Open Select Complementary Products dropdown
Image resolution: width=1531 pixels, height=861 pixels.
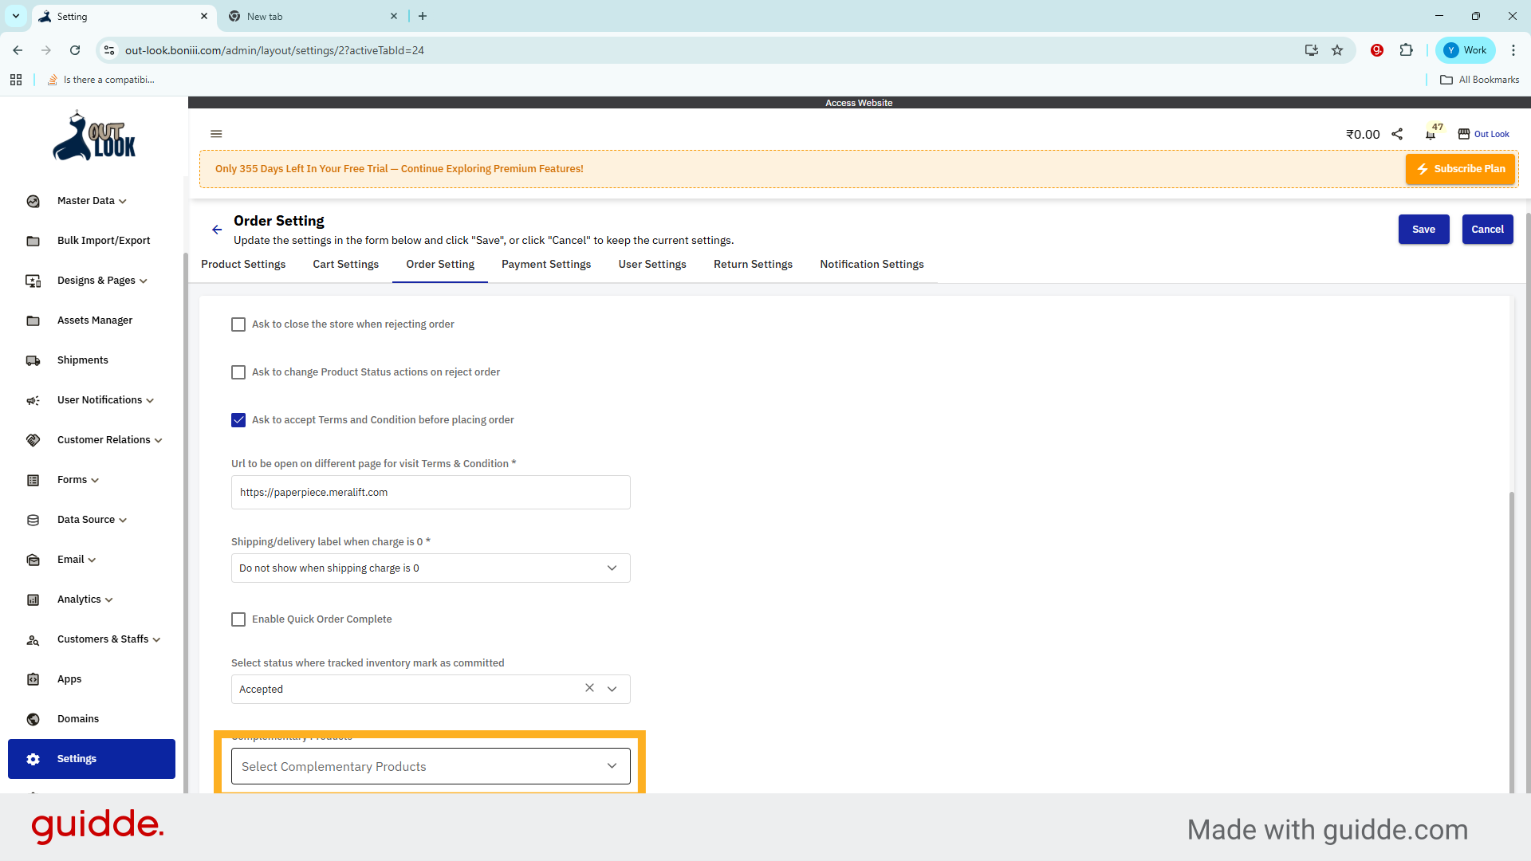[431, 766]
